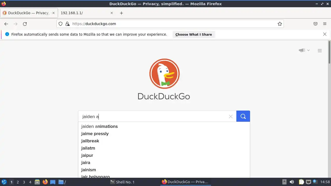
Task: Close the DuckDuckGo tab
Action: point(54,13)
